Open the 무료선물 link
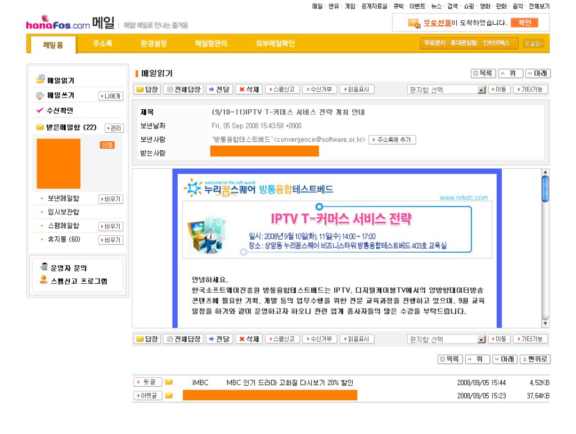 click(x=437, y=23)
